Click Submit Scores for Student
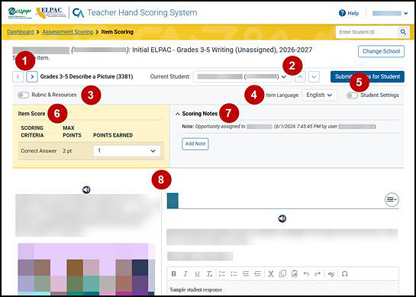Screen dimensions: 416x297 pos(367,76)
